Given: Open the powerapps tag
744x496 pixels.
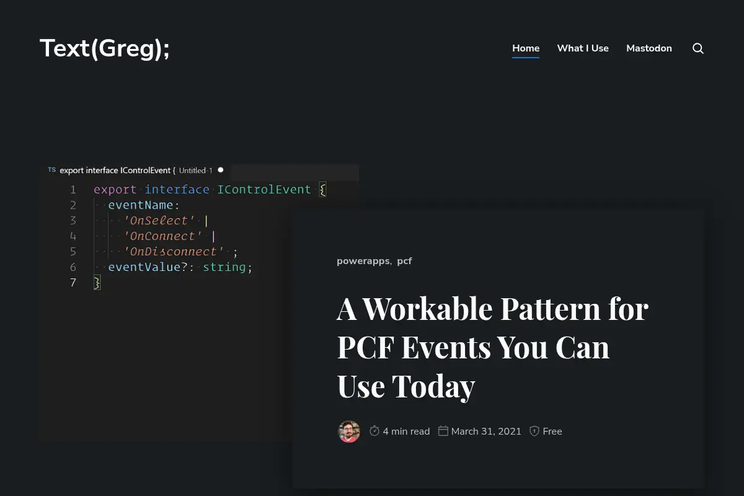Looking at the screenshot, I should tap(363, 261).
